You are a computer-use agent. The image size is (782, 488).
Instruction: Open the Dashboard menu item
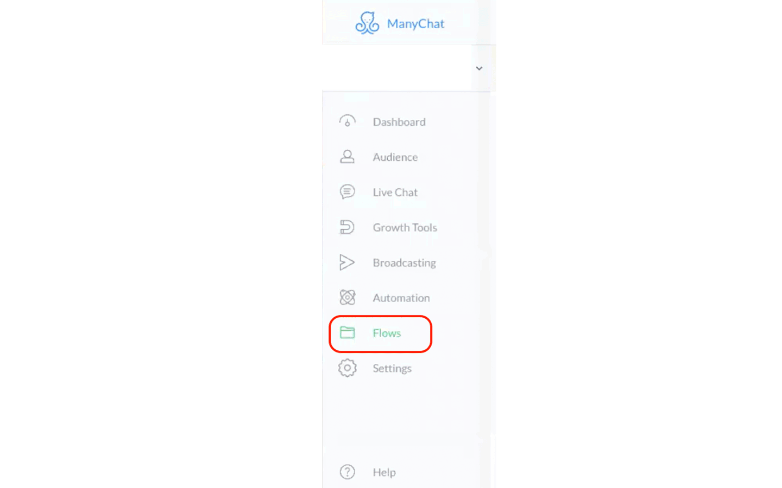click(x=399, y=122)
